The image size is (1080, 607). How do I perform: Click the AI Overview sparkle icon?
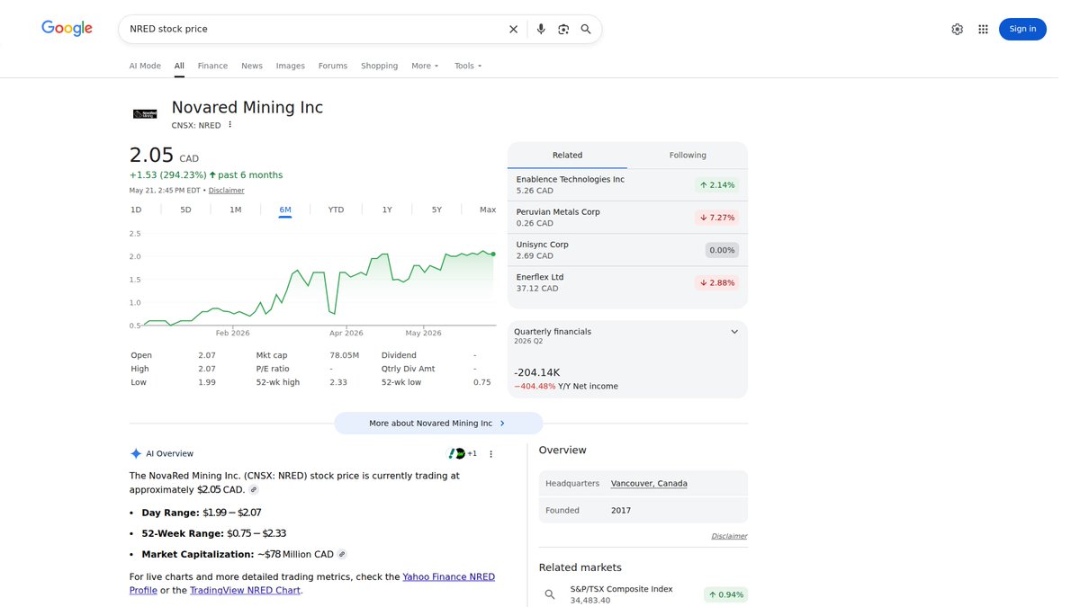pos(136,454)
